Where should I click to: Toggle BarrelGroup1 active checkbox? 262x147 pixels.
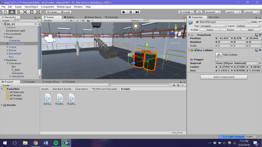tap(197, 22)
